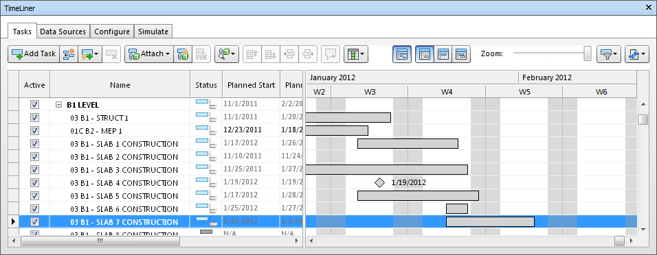Click the SLAB 6 CONSTRUCTION Gantt bar
657x255 pixels.
457,208
